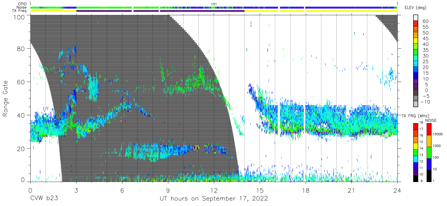This screenshot has width=447, height=206.
Task: Click the Range Gate tick label '60'
Action: [x=21, y=82]
